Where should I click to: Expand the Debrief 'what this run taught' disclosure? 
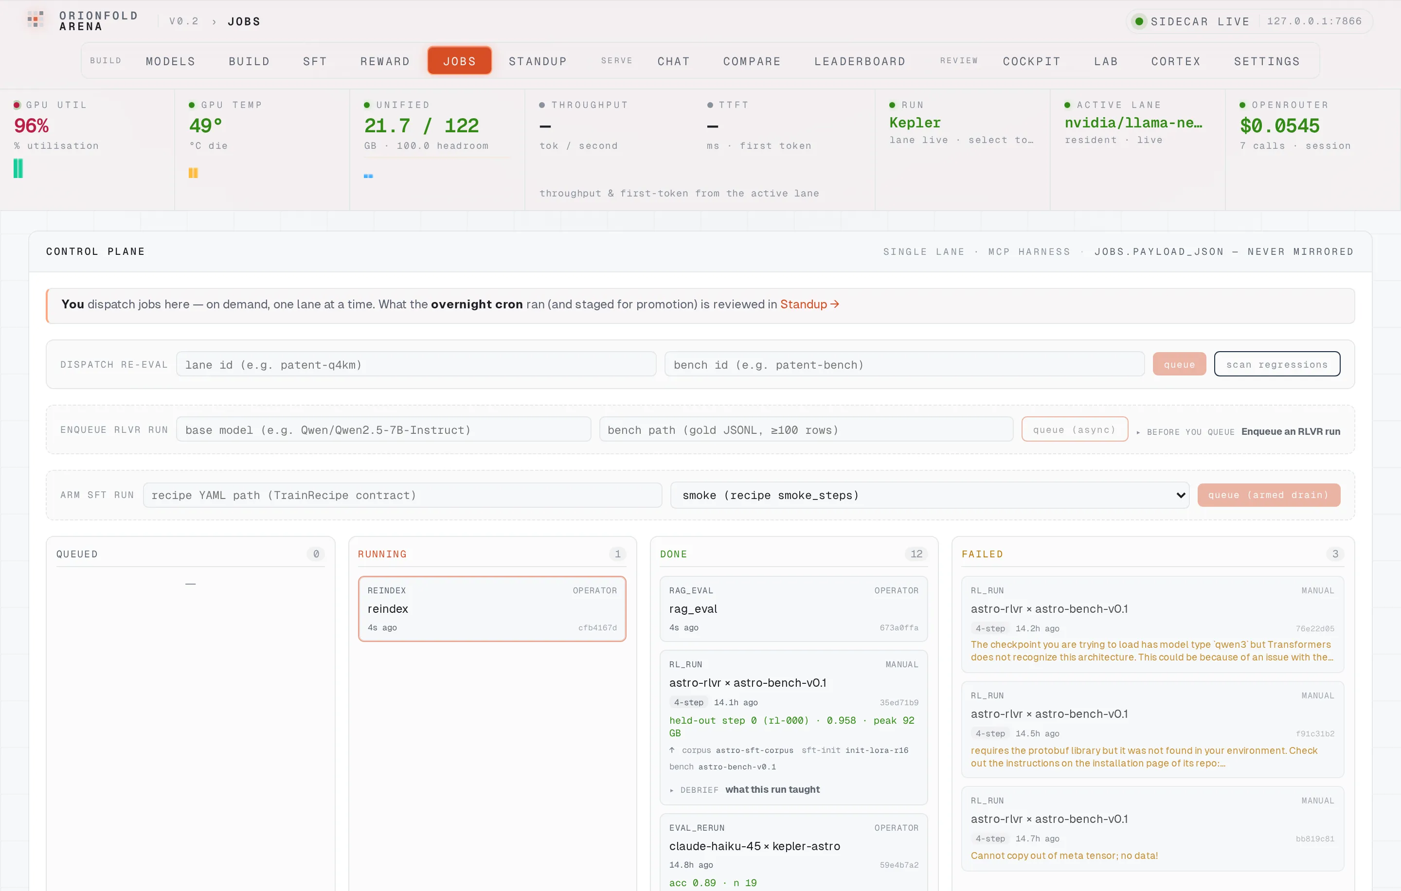[x=744, y=789]
